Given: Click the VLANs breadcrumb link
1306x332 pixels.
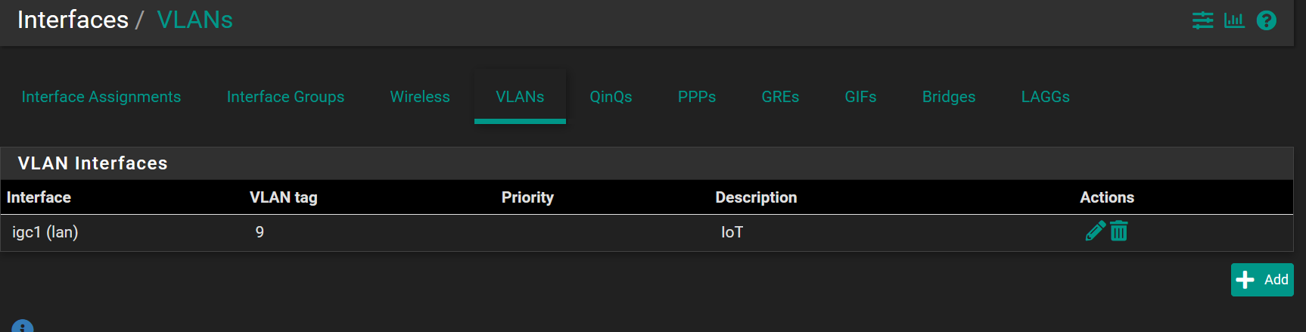Looking at the screenshot, I should 194,20.
